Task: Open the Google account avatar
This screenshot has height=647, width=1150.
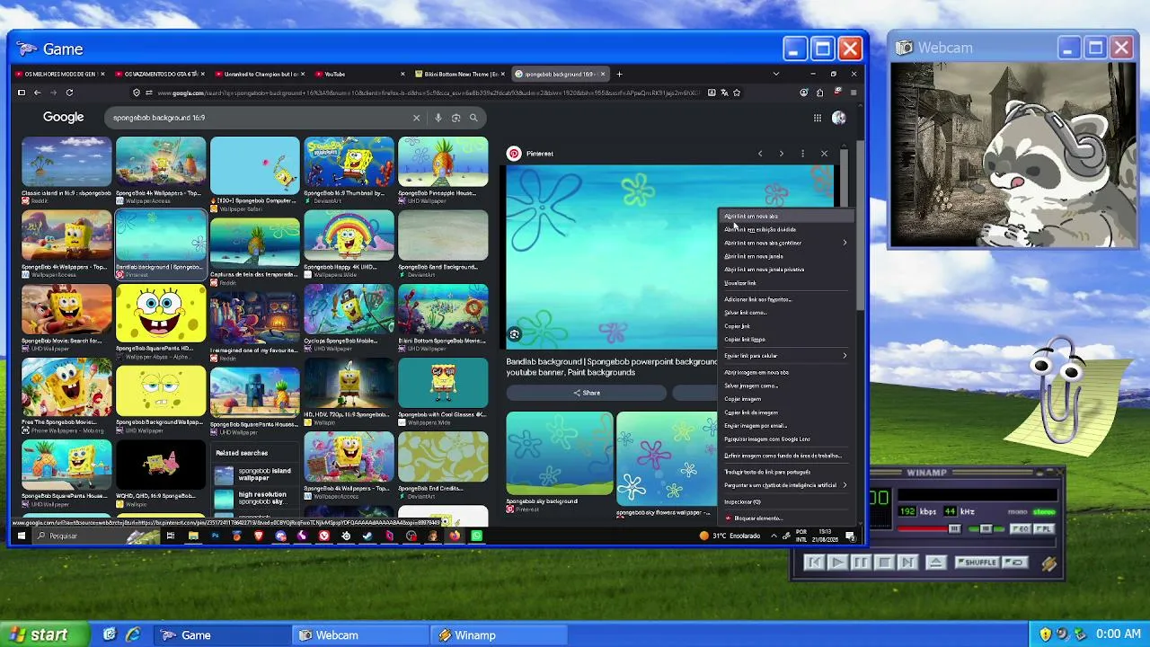Action: point(839,118)
